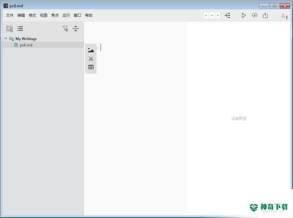Click in the editor text area
Screen dimensions: 293x218
(x=136, y=119)
